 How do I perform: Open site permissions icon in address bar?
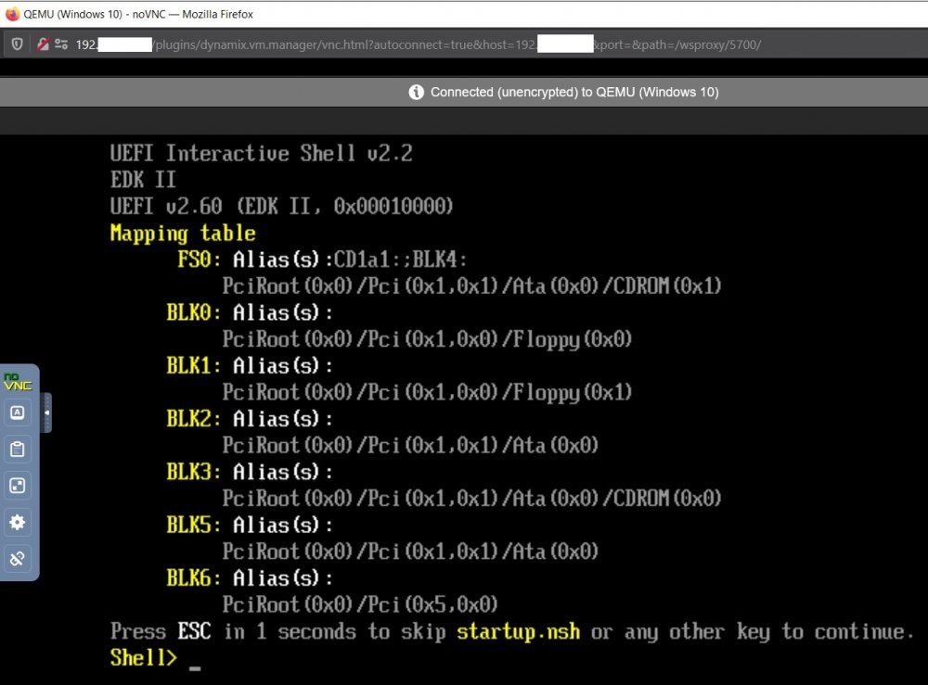(61, 44)
